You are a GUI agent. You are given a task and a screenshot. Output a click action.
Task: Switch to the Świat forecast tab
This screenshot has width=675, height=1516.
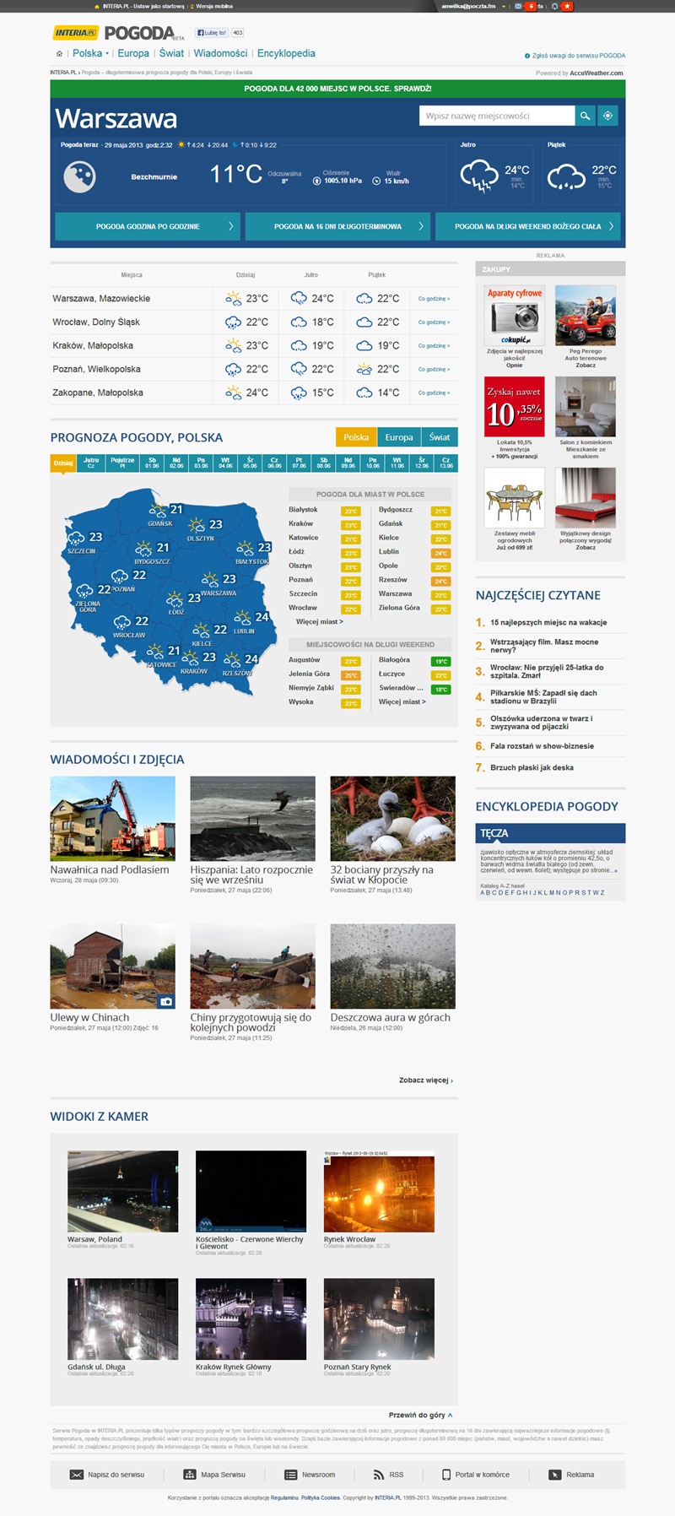click(x=440, y=437)
